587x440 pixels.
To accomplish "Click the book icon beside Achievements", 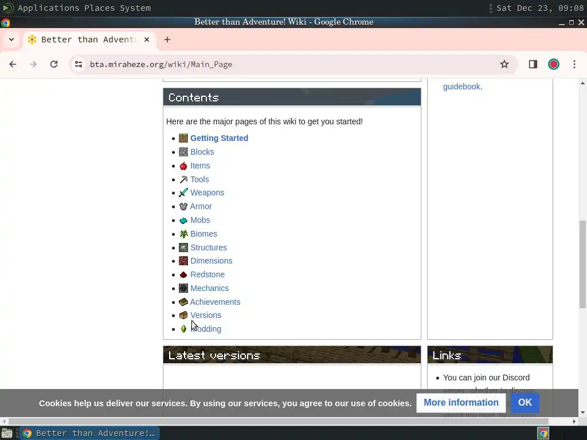I will tap(183, 302).
